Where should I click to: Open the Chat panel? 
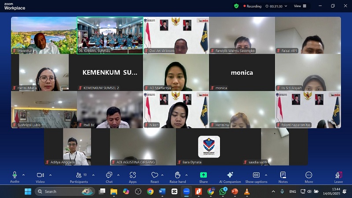(x=109, y=177)
